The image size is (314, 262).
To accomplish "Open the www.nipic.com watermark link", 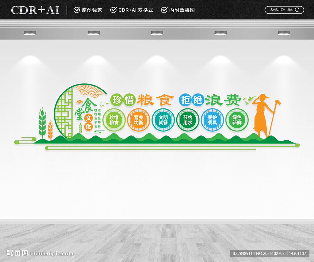I will (52, 254).
